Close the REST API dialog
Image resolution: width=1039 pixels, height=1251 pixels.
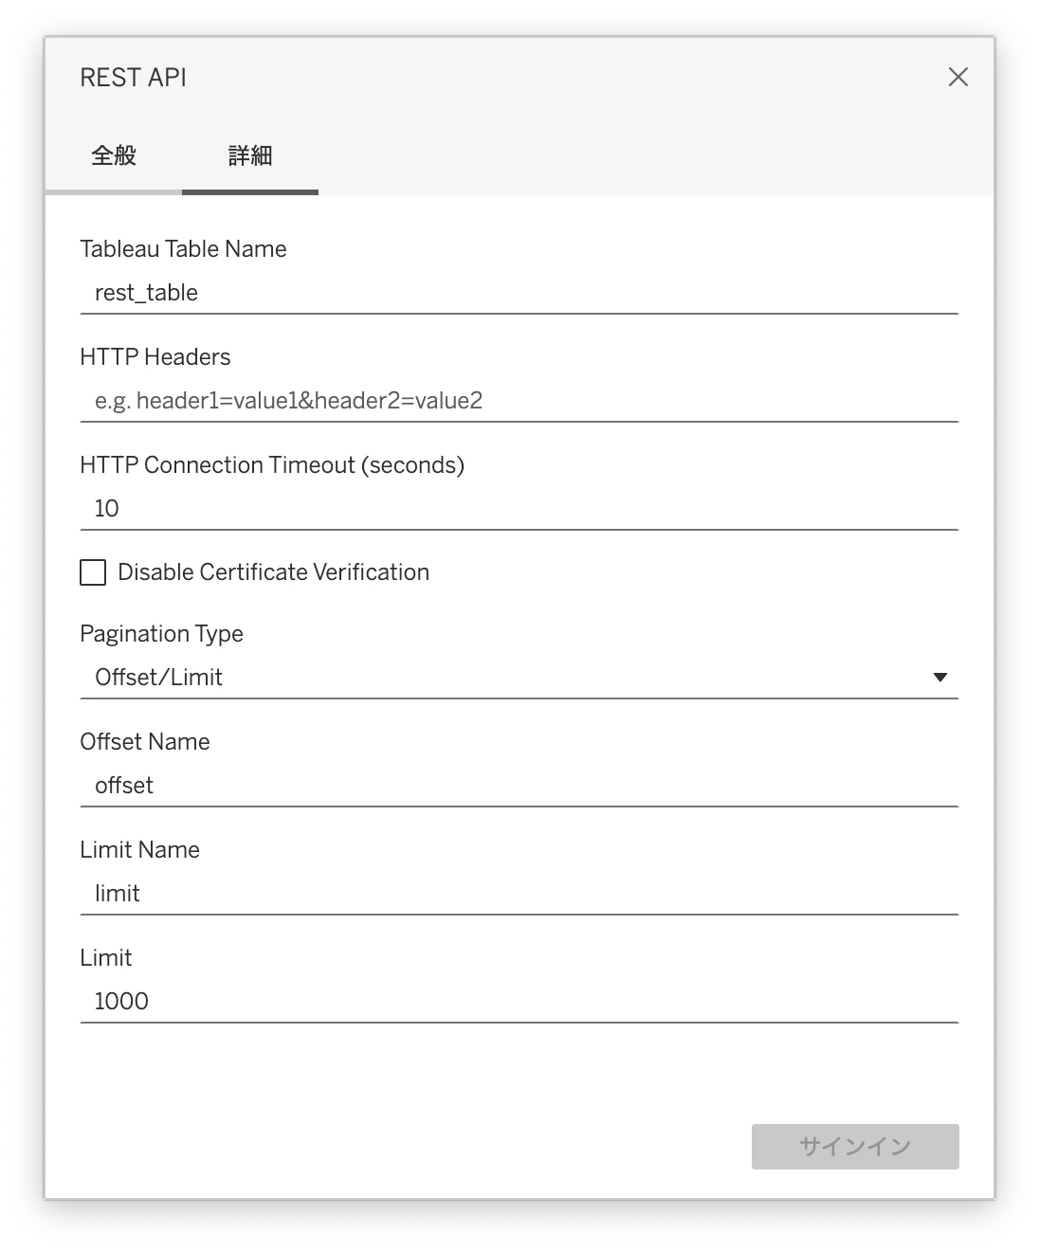(x=958, y=77)
